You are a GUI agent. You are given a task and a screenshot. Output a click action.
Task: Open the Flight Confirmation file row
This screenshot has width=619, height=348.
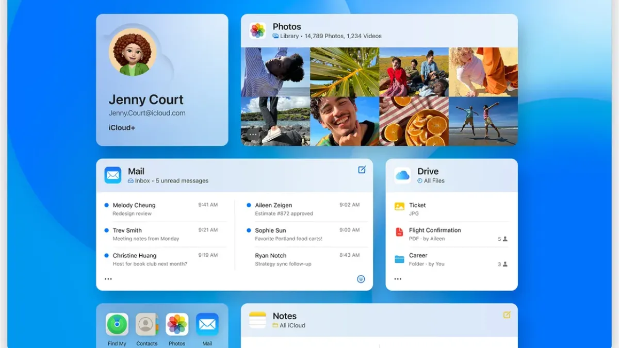click(x=451, y=234)
